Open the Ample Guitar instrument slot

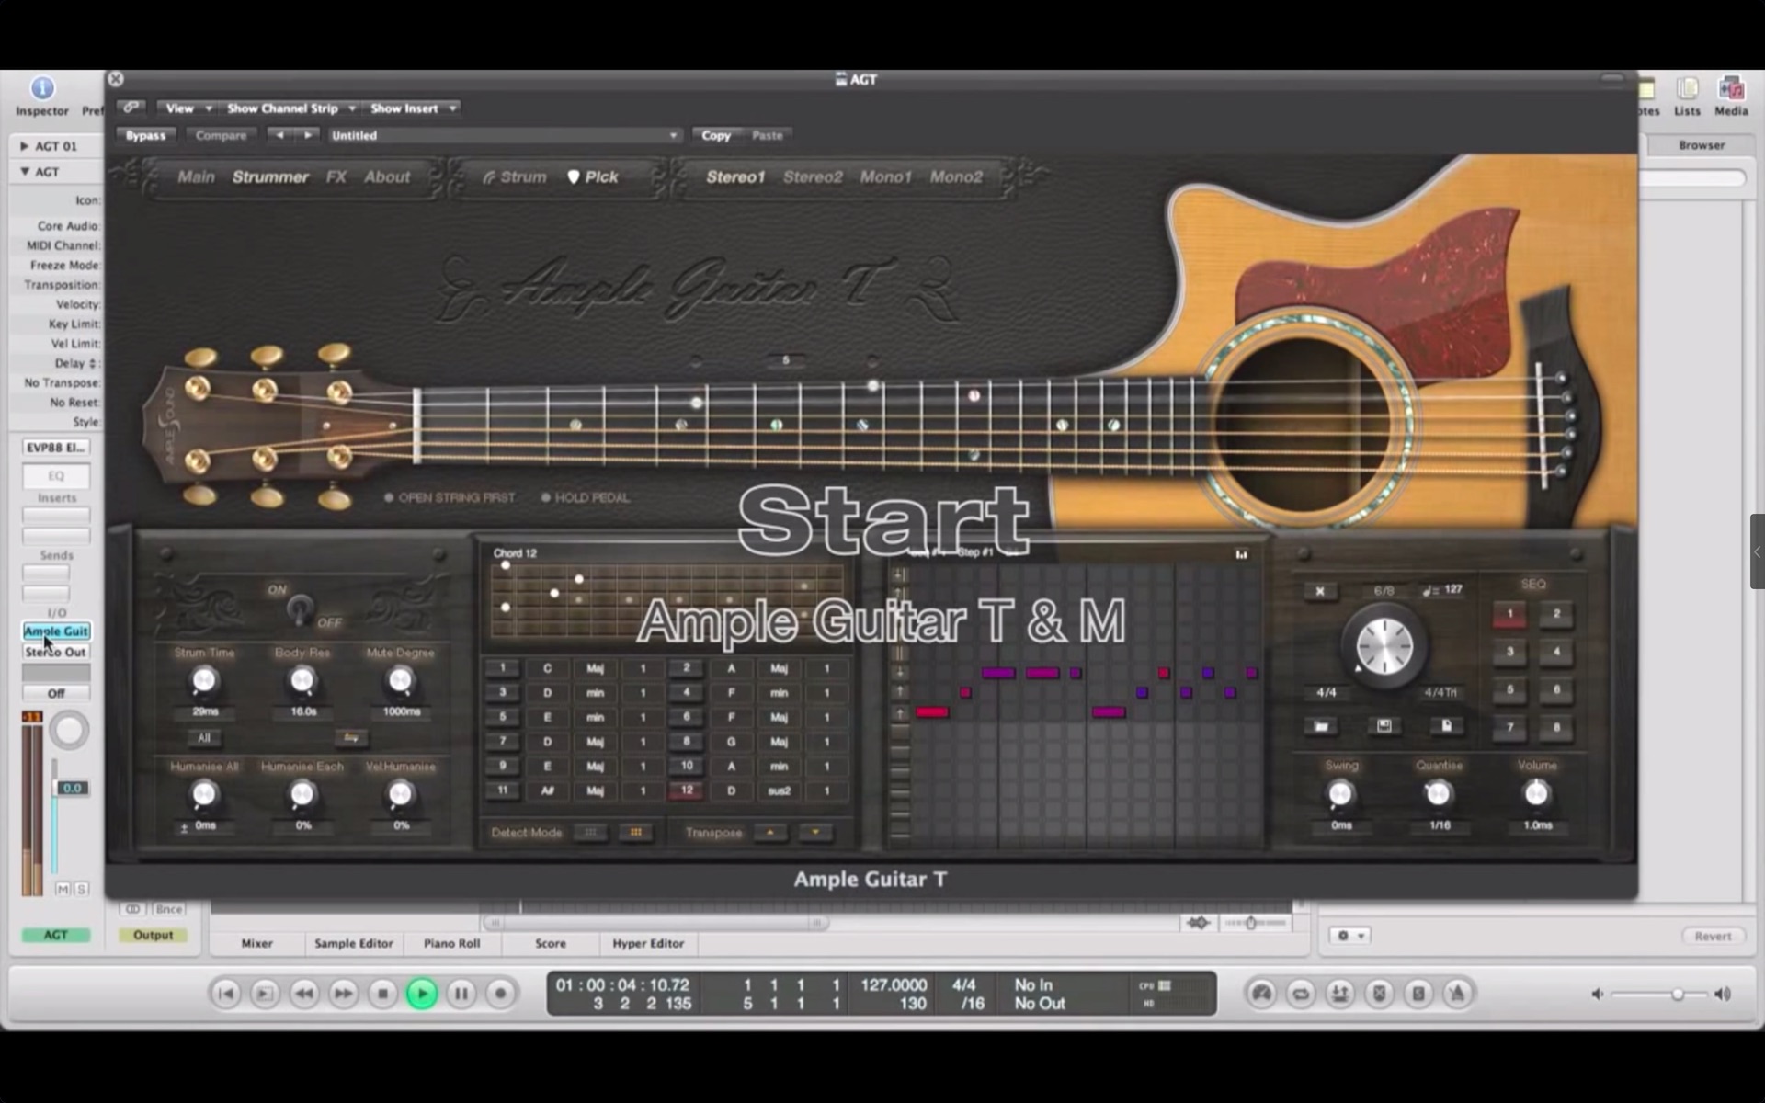pyautogui.click(x=56, y=631)
